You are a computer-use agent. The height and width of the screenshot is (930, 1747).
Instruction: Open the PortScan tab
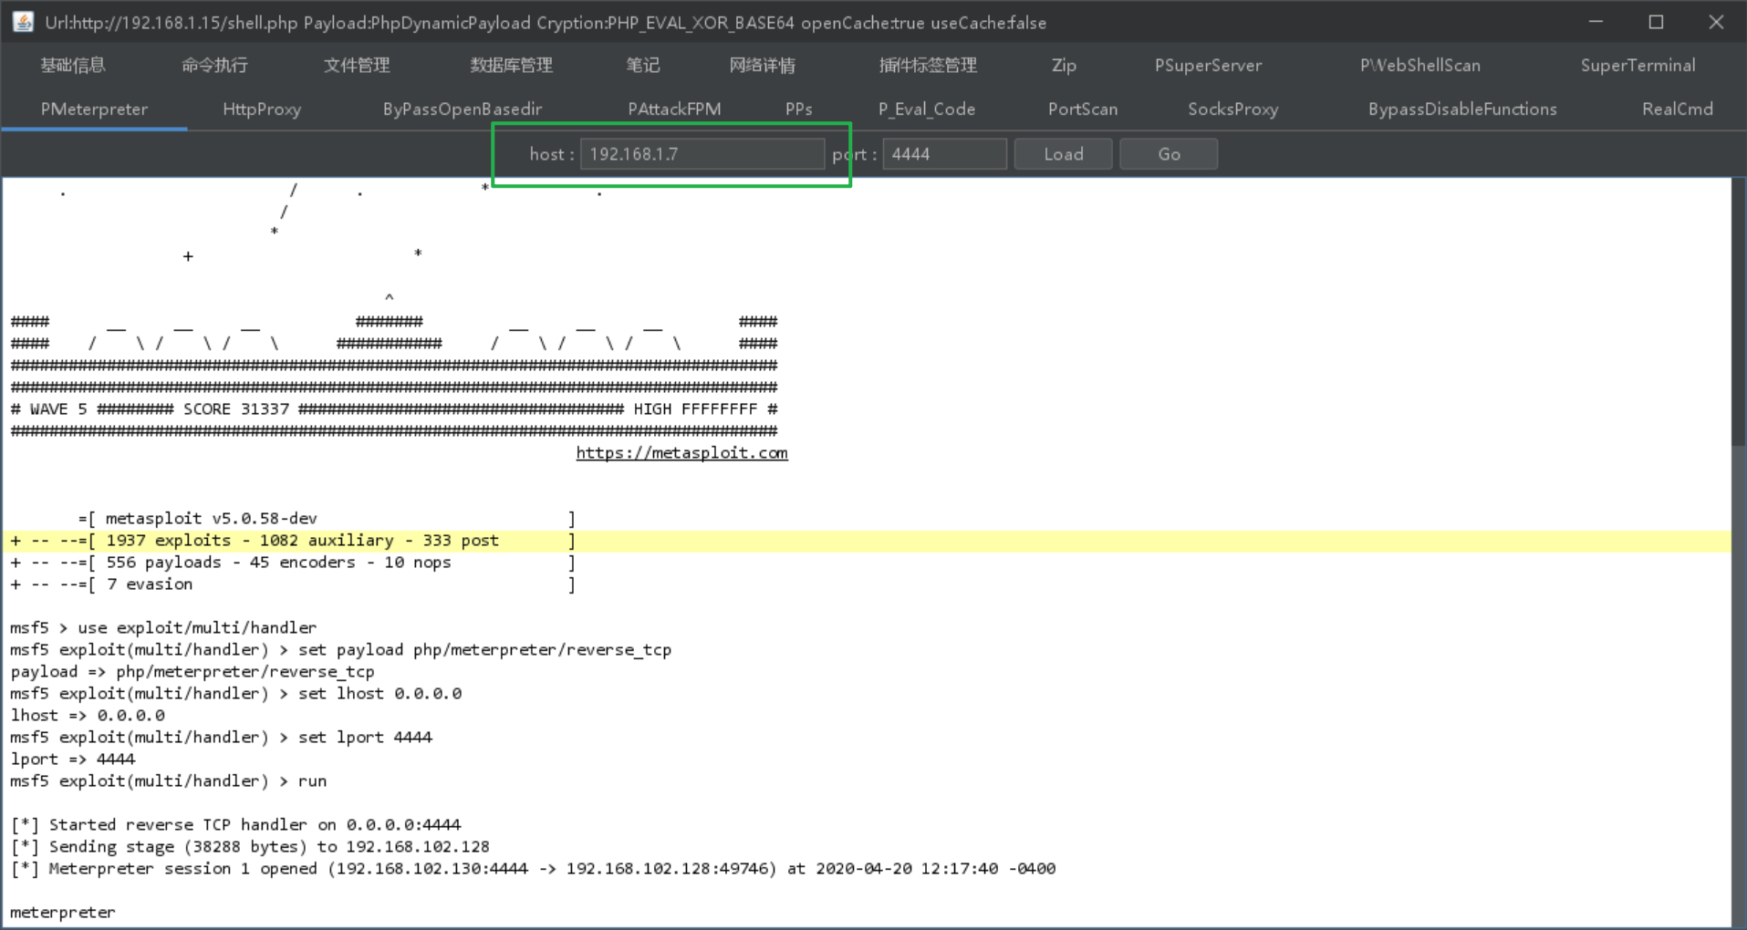[x=1083, y=108]
